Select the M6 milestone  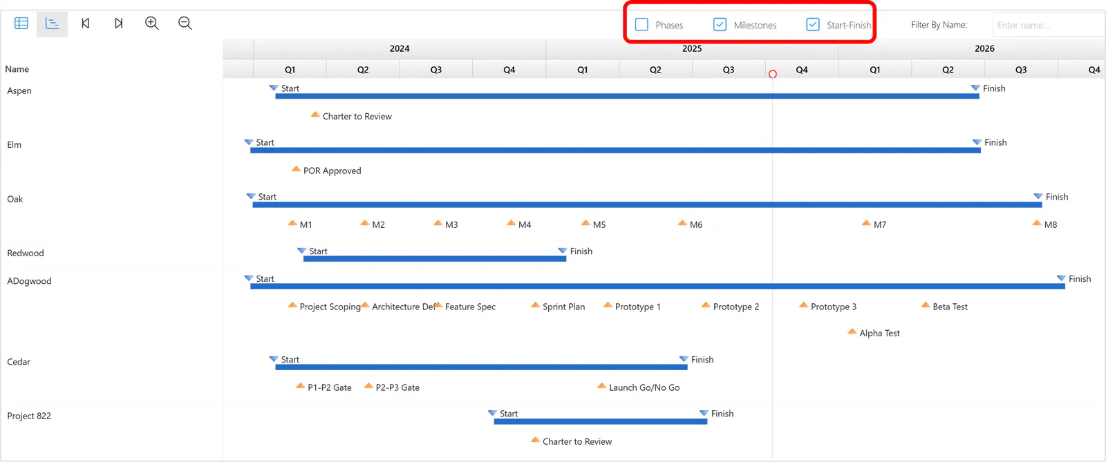[x=682, y=223]
